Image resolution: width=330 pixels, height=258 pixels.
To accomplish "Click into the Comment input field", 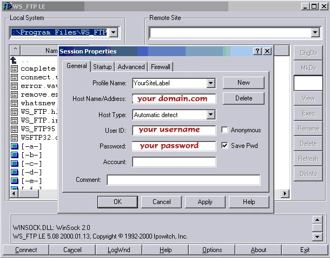I will point(183,180).
